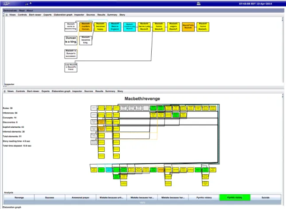Click the date and time in title bar
Image resolution: width=286 pixels, height=209 pixels.
point(255,4)
